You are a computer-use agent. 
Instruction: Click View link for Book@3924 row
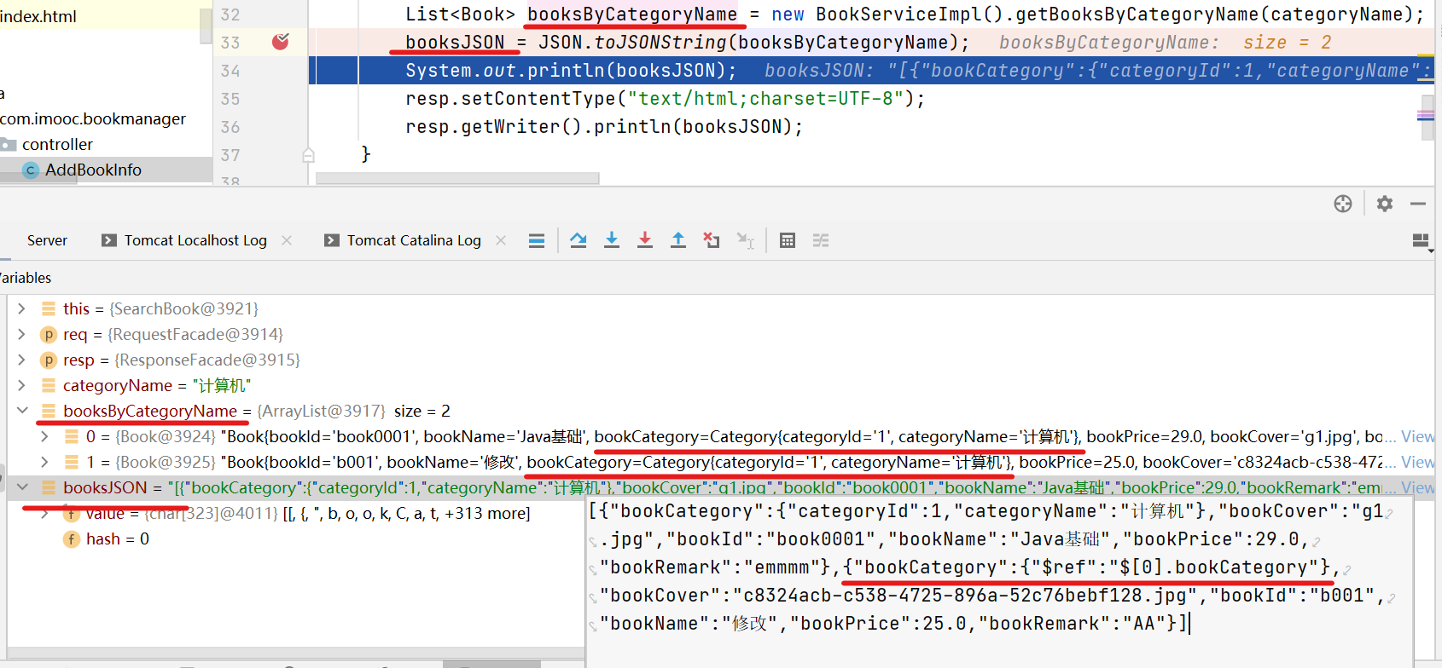click(1417, 436)
